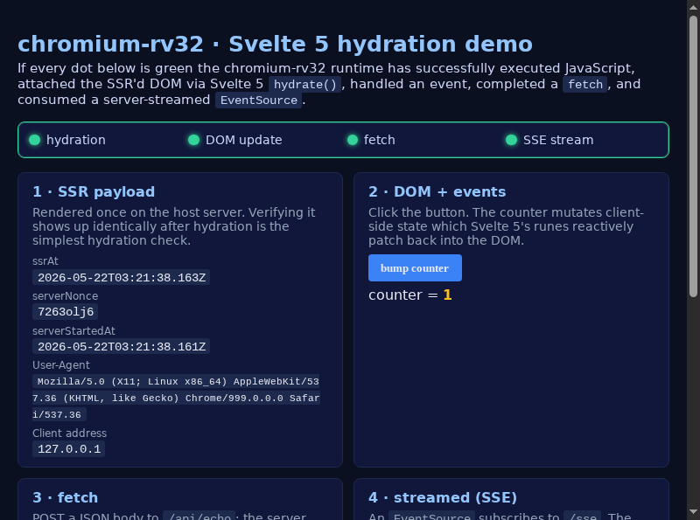Image resolution: width=700 pixels, height=520 pixels.
Task: Click the 'fetch' label in the status bar
Action: pyautogui.click(x=380, y=140)
